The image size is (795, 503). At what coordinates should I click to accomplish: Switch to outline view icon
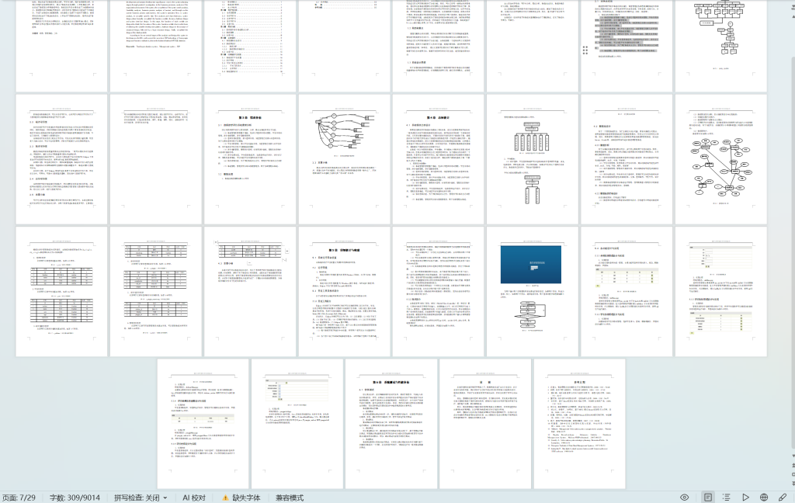tap(727, 498)
